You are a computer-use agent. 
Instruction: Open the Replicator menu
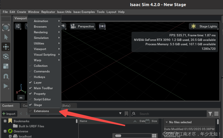pyautogui.click(x=48, y=12)
